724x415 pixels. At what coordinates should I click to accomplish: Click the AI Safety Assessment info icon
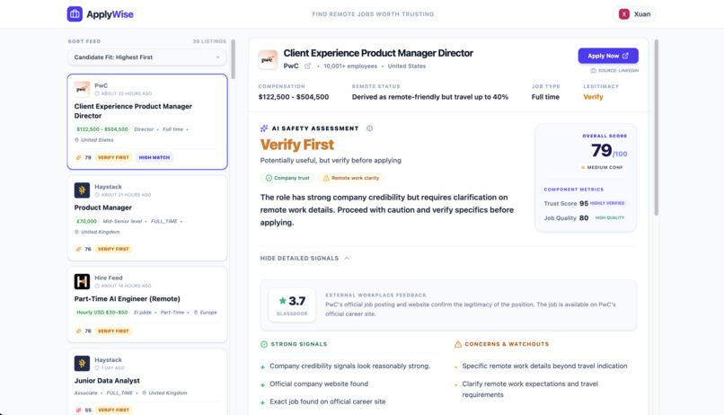coord(369,128)
